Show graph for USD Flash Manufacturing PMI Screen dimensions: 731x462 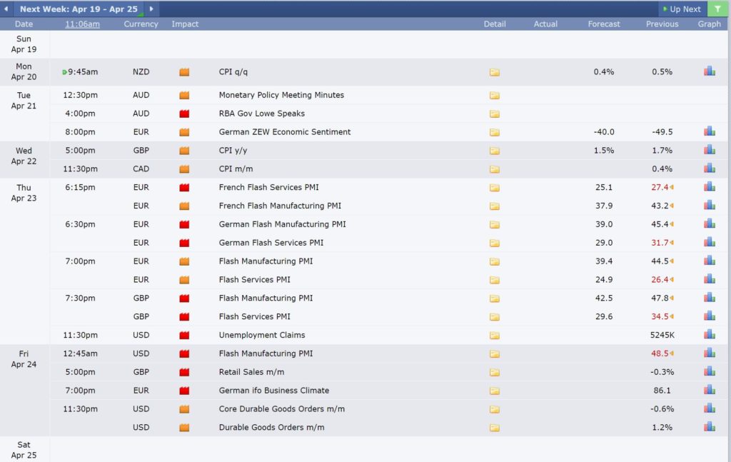click(710, 353)
